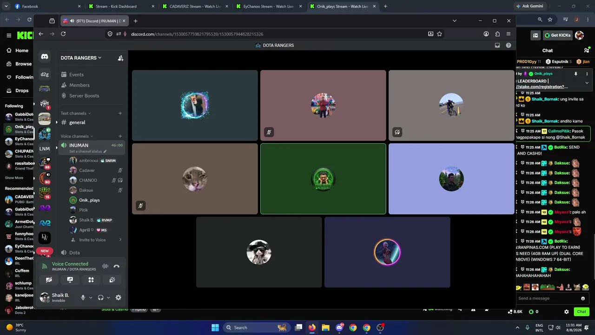Switch to Stream - Kick Dashboard tab
595x335 pixels.
click(x=121, y=7)
